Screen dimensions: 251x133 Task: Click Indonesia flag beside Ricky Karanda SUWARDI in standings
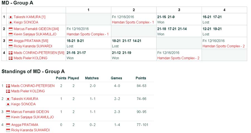click(x=8, y=130)
